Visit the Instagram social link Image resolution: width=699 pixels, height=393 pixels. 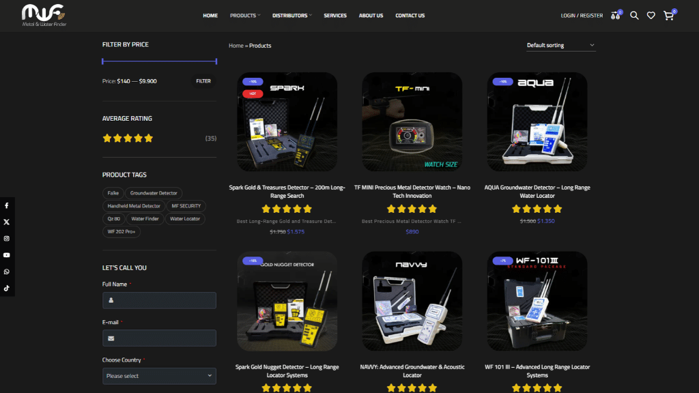pos(7,238)
